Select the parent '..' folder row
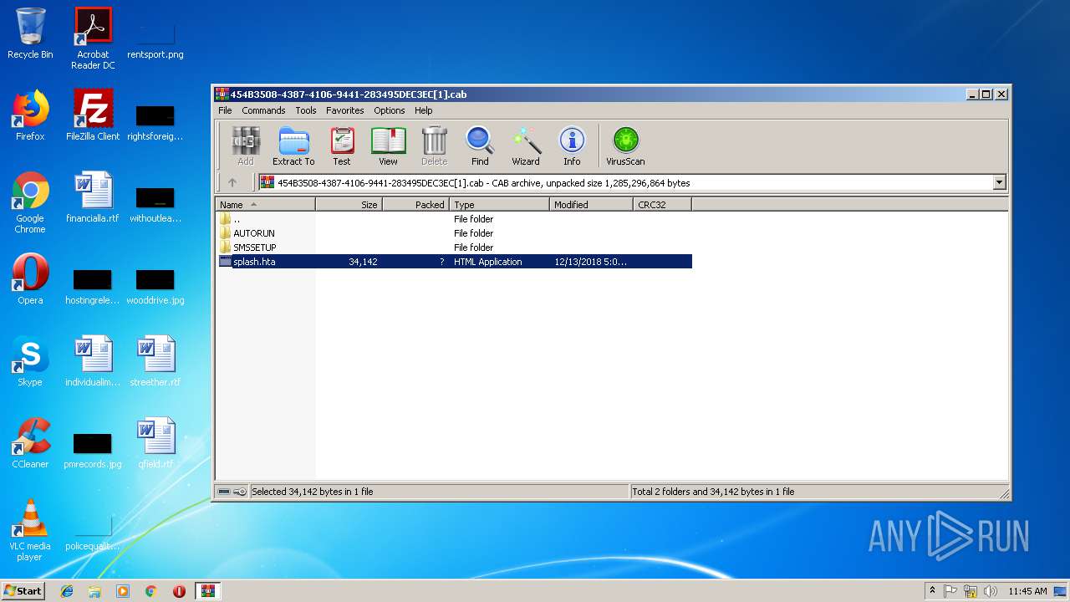 click(454, 219)
